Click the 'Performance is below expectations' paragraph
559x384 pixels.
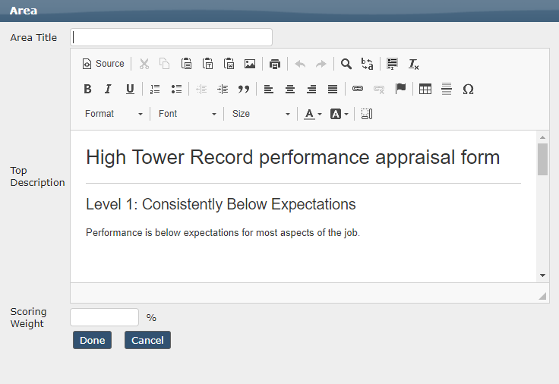coord(223,233)
